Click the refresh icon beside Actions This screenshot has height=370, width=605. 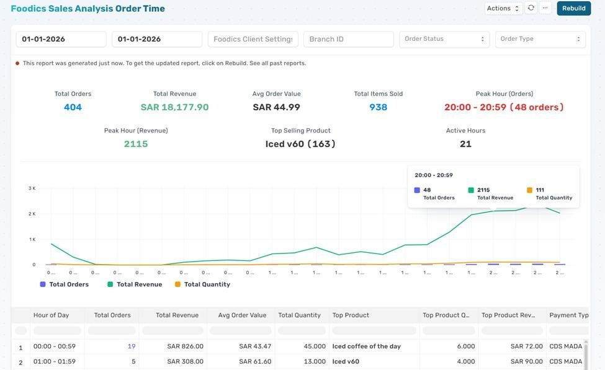pos(531,8)
